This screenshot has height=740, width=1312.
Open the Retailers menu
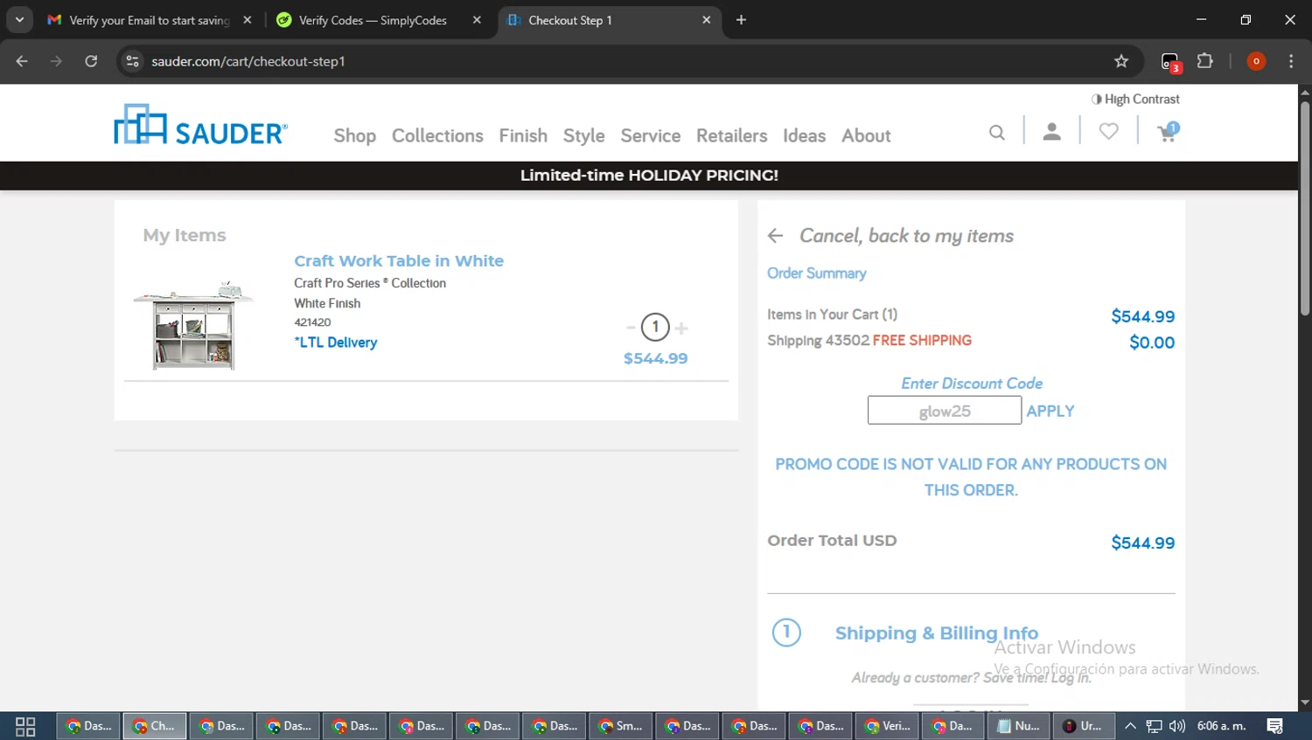[732, 135]
